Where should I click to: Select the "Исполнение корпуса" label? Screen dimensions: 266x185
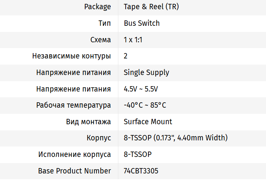click(75, 154)
